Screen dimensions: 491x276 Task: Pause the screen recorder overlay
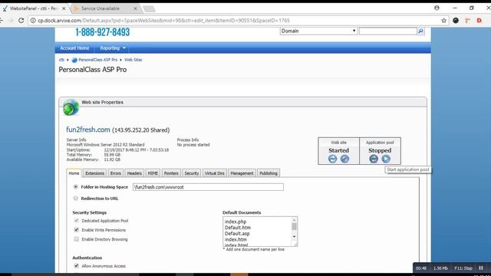(x=481, y=268)
